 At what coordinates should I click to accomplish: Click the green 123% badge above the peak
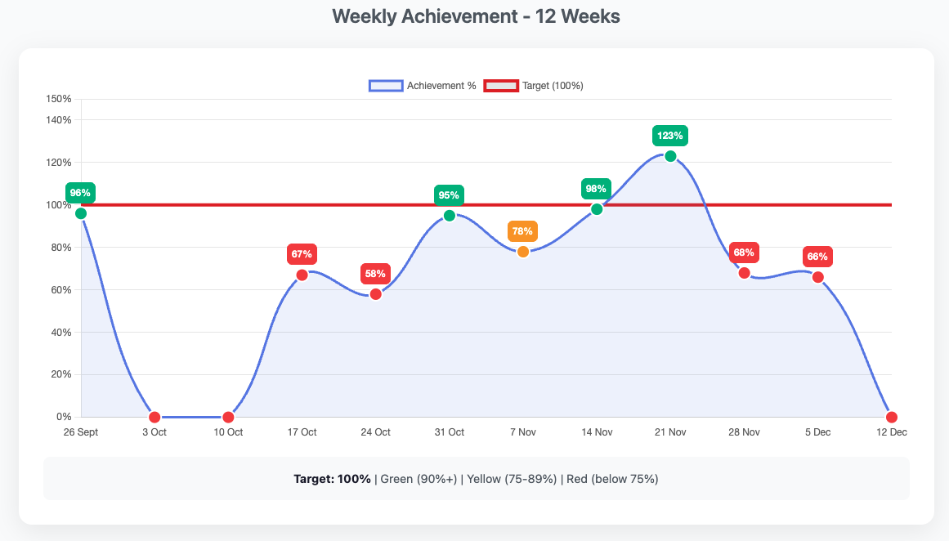pos(669,135)
